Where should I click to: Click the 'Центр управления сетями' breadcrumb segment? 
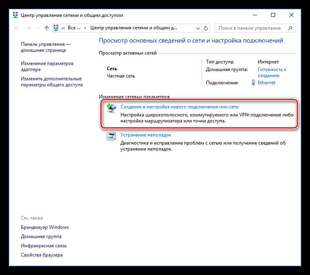[134, 28]
